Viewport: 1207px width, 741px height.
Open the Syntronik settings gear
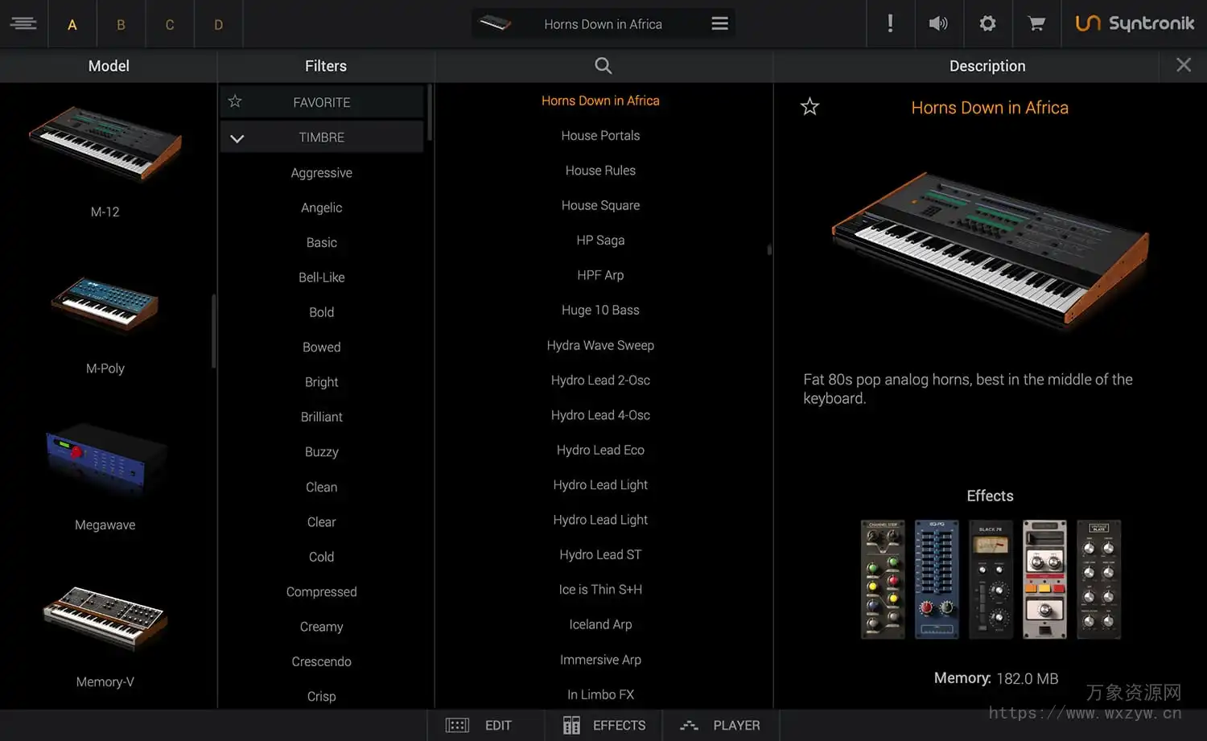click(987, 23)
